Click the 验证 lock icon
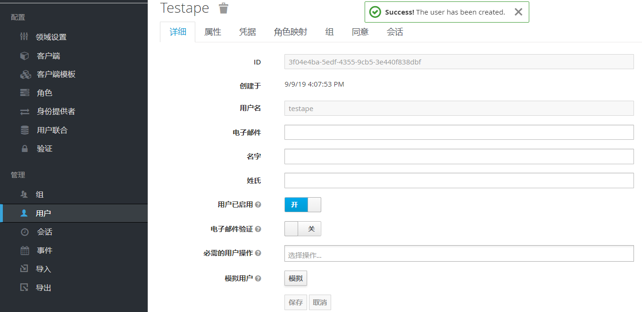Image resolution: width=642 pixels, height=312 pixels. (x=25, y=149)
